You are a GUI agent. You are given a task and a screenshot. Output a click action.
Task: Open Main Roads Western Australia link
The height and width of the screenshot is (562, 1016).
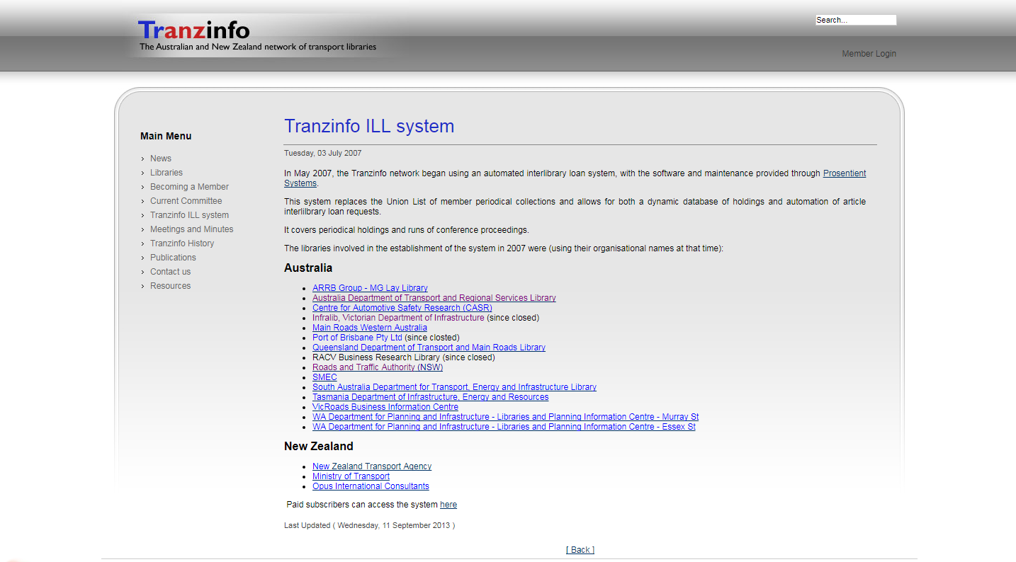[370, 328]
